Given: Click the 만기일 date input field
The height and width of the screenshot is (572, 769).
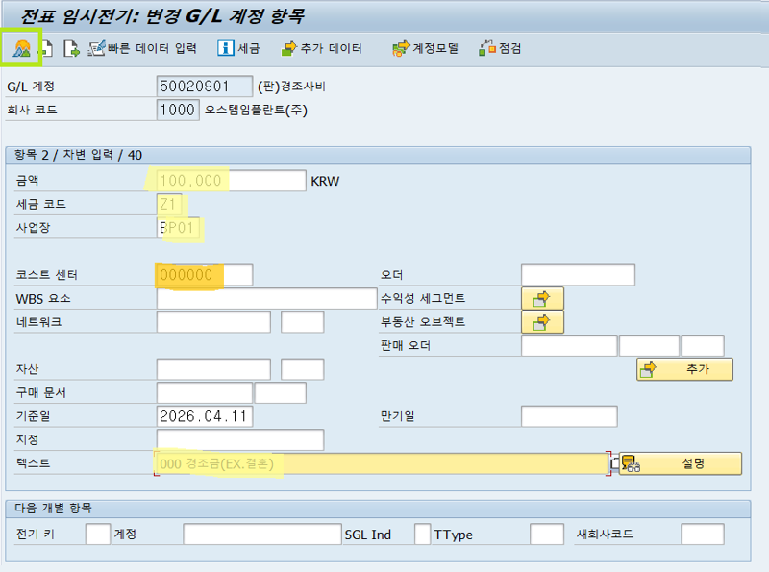Looking at the screenshot, I should pyautogui.click(x=568, y=416).
